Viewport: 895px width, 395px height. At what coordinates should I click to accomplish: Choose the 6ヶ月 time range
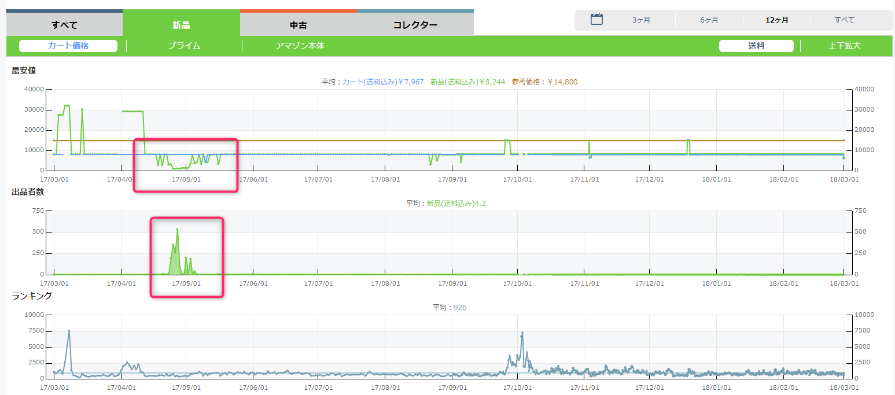pos(709,20)
